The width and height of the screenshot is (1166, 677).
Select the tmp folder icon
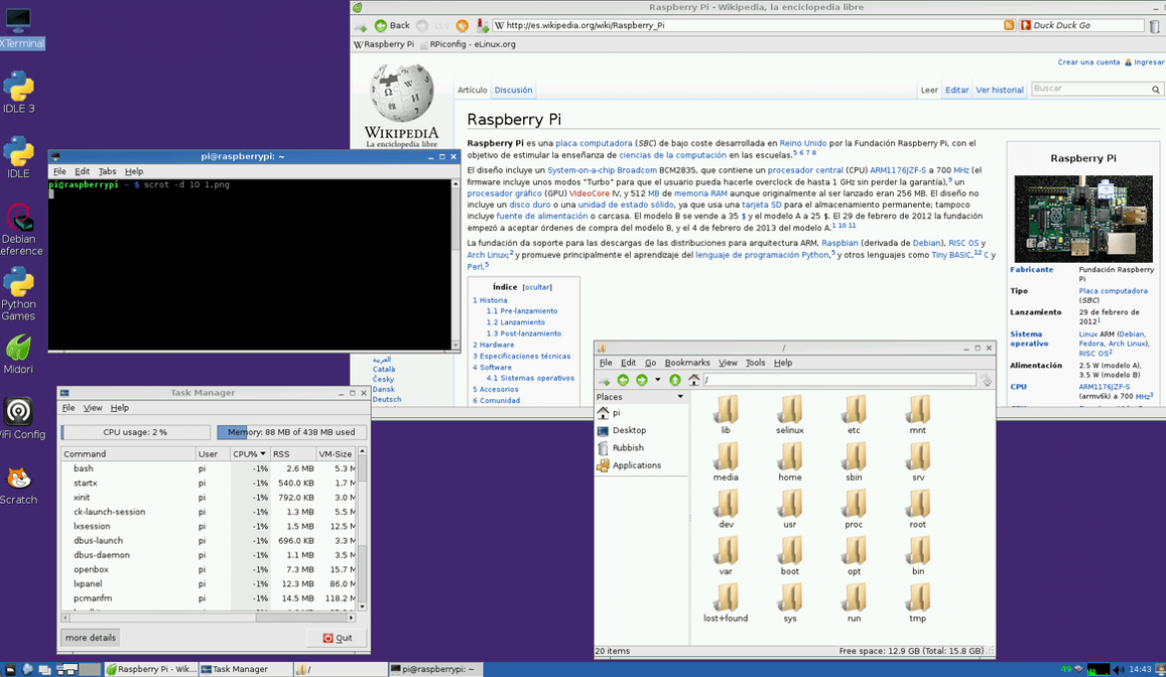(x=918, y=602)
